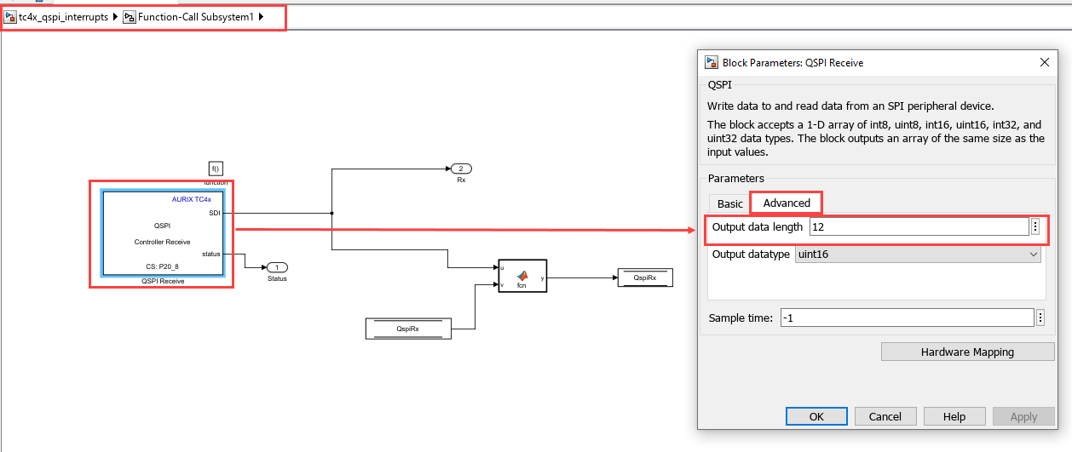Switch to the Advanced tab
This screenshot has height=452, width=1072.
point(787,203)
